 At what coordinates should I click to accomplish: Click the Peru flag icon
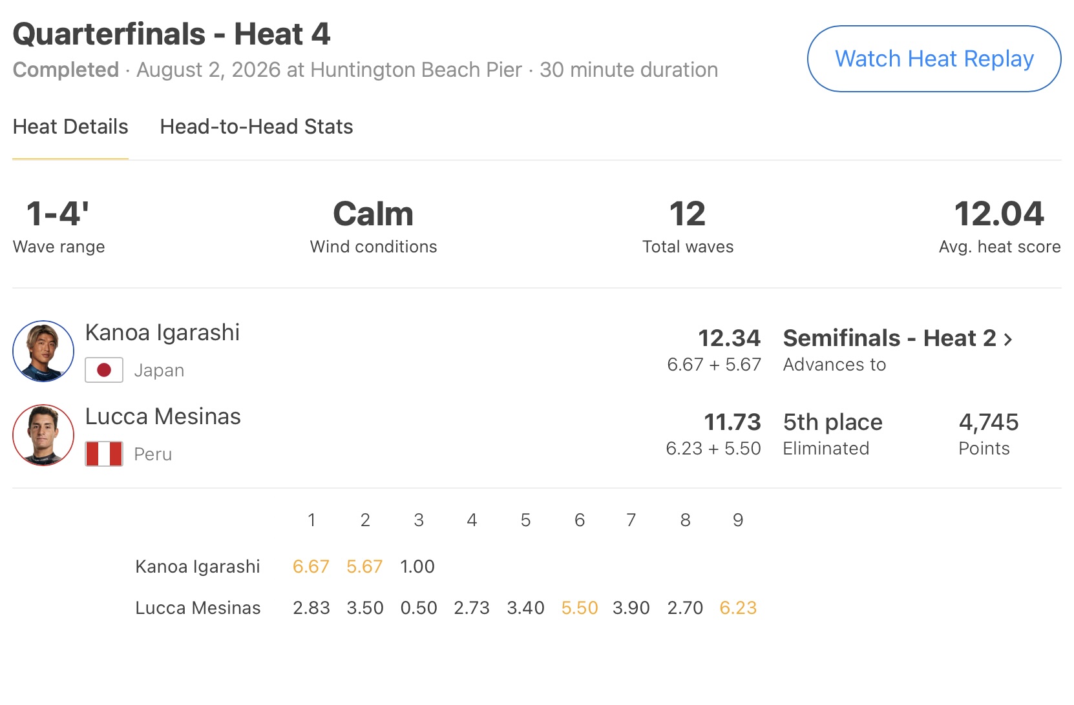[x=104, y=454]
